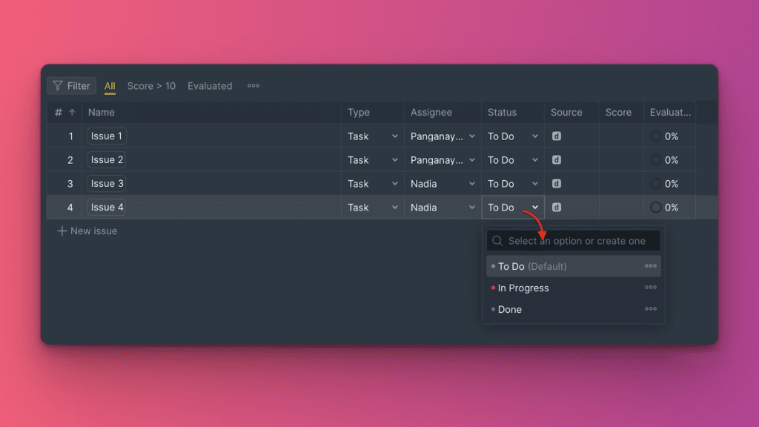Click the source icon in Issue 3 row
The image size is (759, 427).
click(557, 184)
